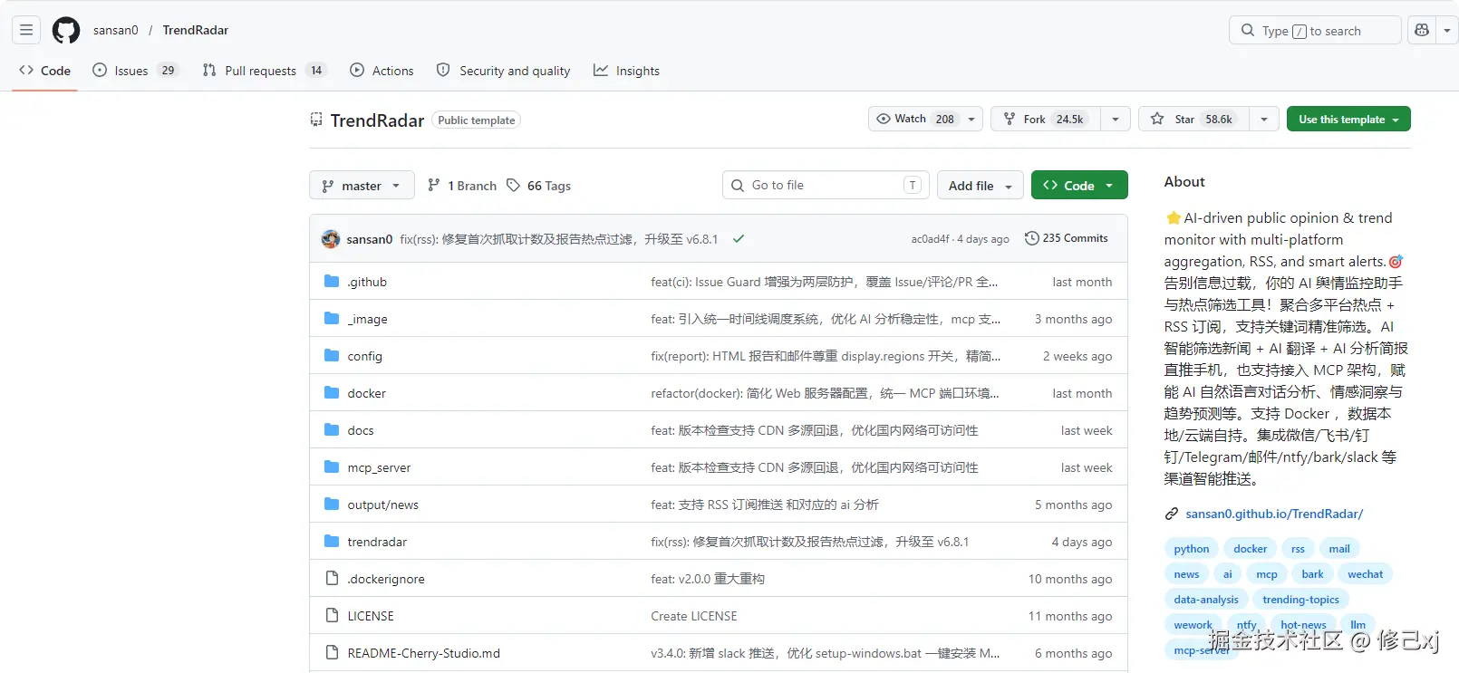Click sansan0's commit author avatar
Image resolution: width=1459 pixels, height=673 pixels.
pos(331,239)
